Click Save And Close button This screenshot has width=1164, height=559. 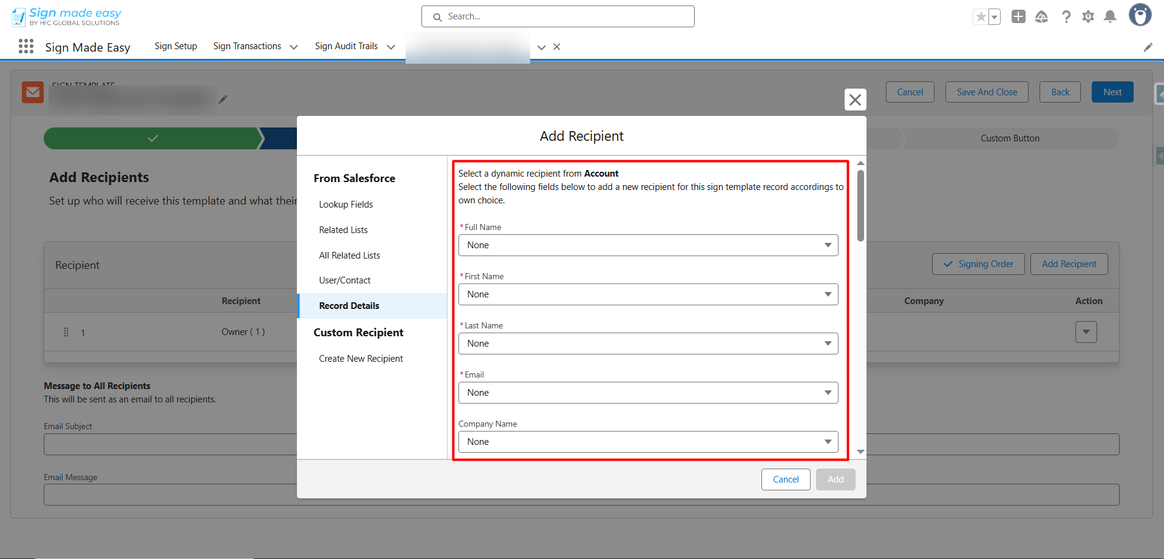[987, 92]
